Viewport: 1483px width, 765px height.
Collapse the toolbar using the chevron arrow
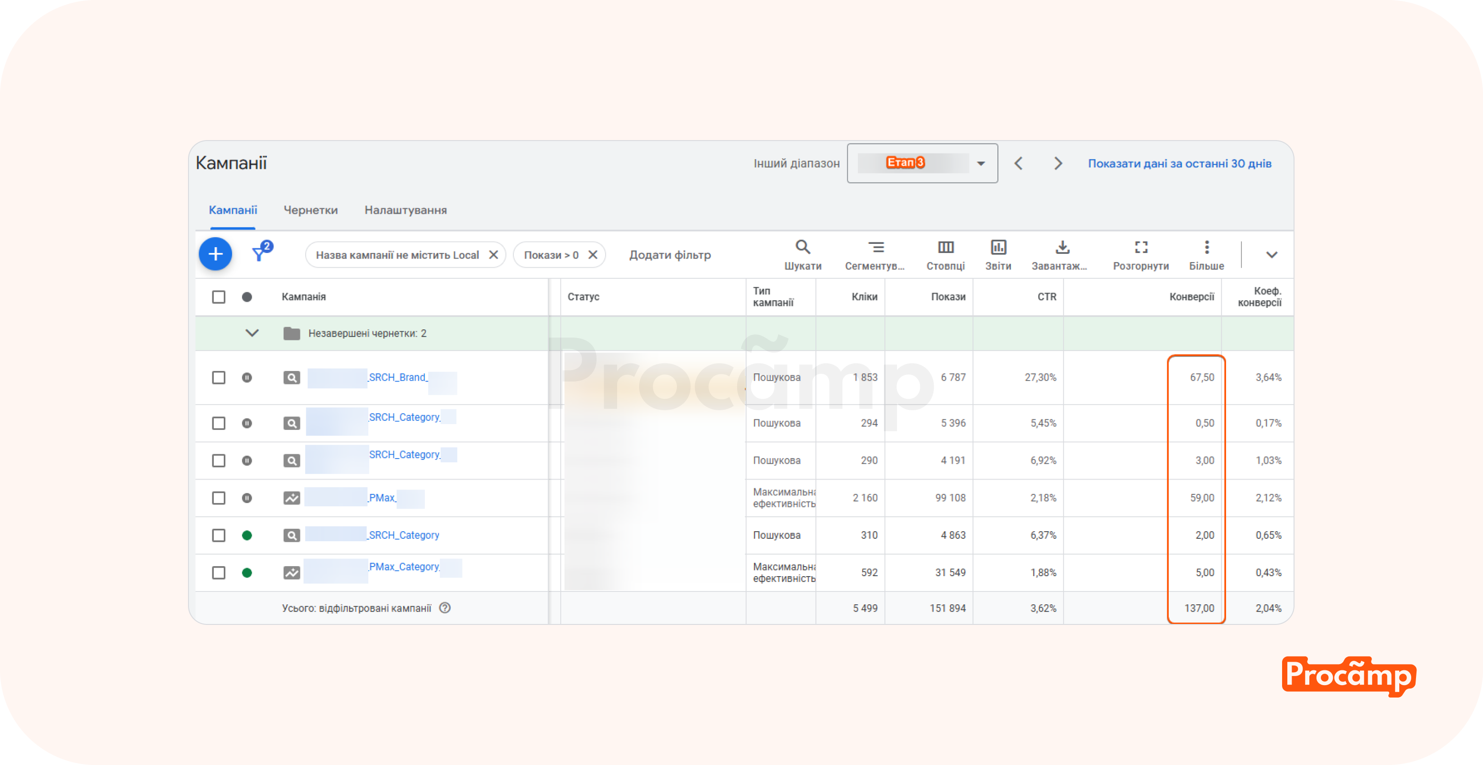1272,255
